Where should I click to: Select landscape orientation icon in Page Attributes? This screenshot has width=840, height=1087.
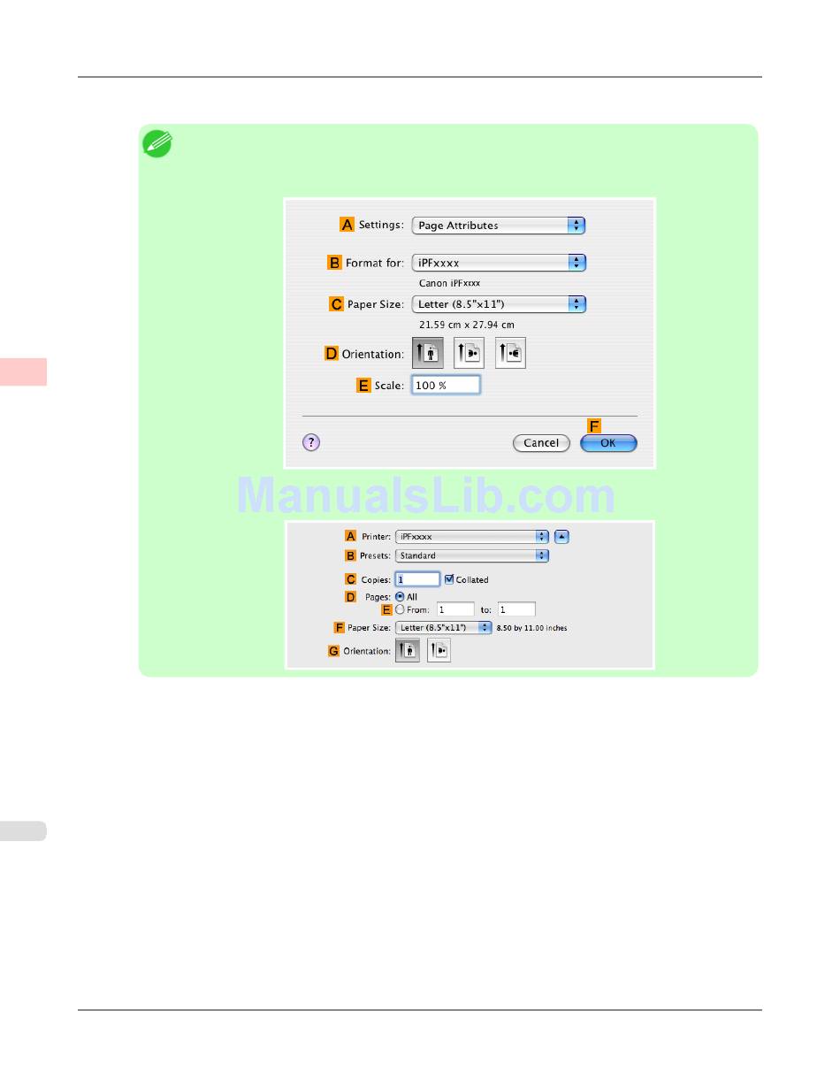[x=469, y=353]
